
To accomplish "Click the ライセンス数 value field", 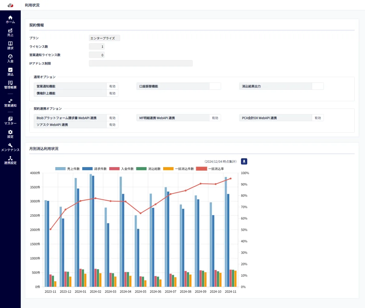I will tap(97, 47).
